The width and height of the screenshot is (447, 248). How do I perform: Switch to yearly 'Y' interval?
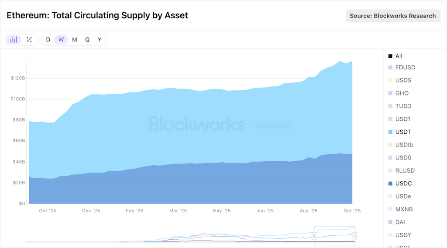pyautogui.click(x=100, y=40)
